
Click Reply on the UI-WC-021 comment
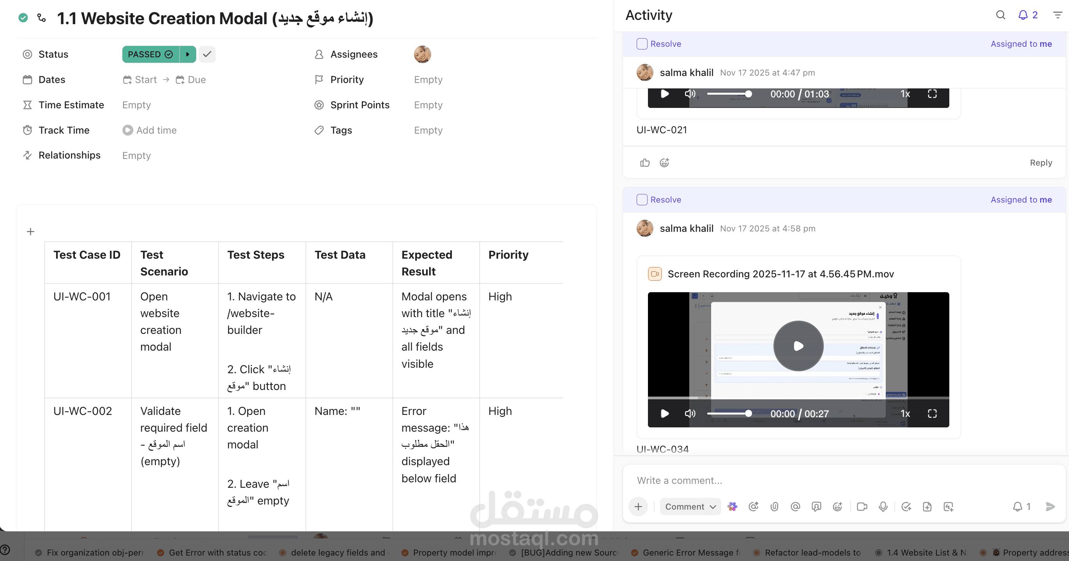[1041, 162]
